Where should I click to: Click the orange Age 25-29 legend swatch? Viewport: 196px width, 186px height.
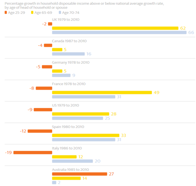pos(6,12)
